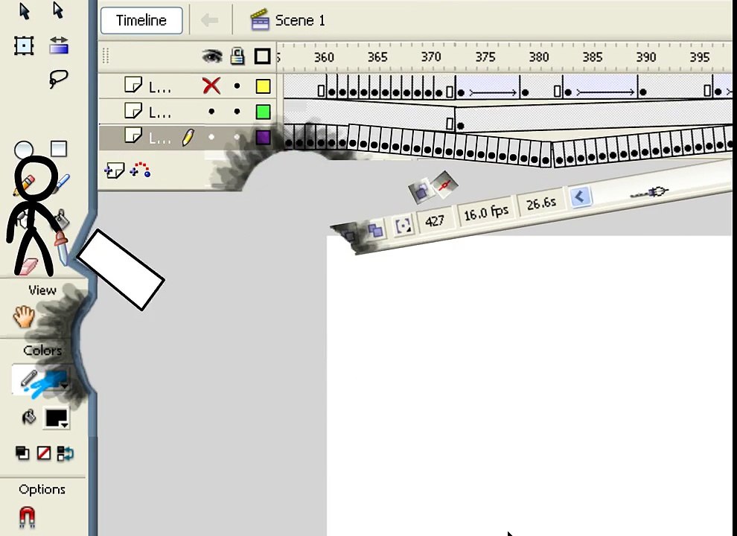The height and width of the screenshot is (536, 737).
Task: Select the Lasso tool
Action: (58, 78)
